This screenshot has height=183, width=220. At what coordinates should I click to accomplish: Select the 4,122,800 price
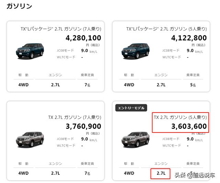pyautogui.click(x=189, y=38)
